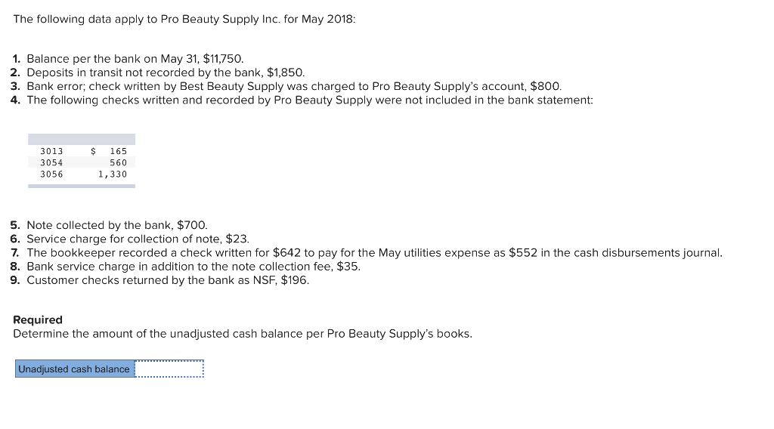Click check number 3013 in table

51,151
